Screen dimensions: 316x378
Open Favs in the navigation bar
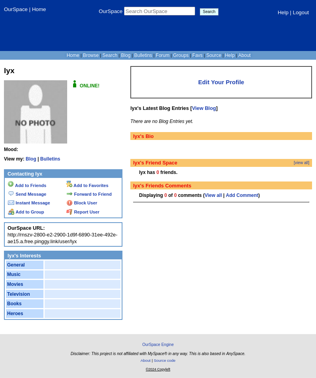tap(197, 55)
